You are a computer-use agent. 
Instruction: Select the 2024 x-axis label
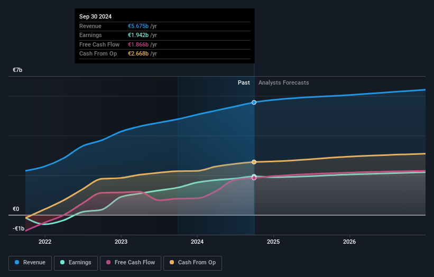click(197, 242)
